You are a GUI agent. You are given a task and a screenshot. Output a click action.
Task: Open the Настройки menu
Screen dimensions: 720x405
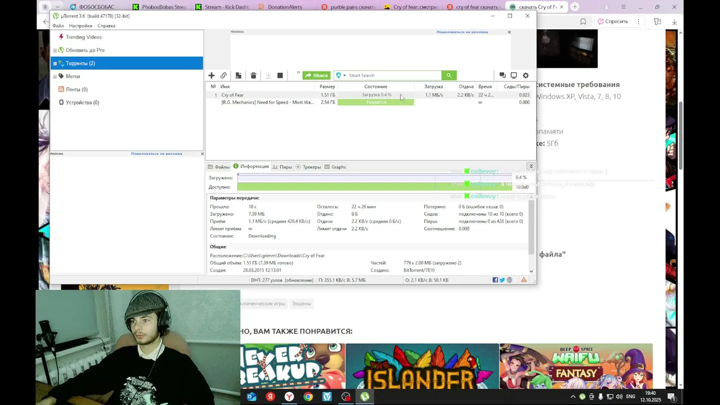pos(80,26)
